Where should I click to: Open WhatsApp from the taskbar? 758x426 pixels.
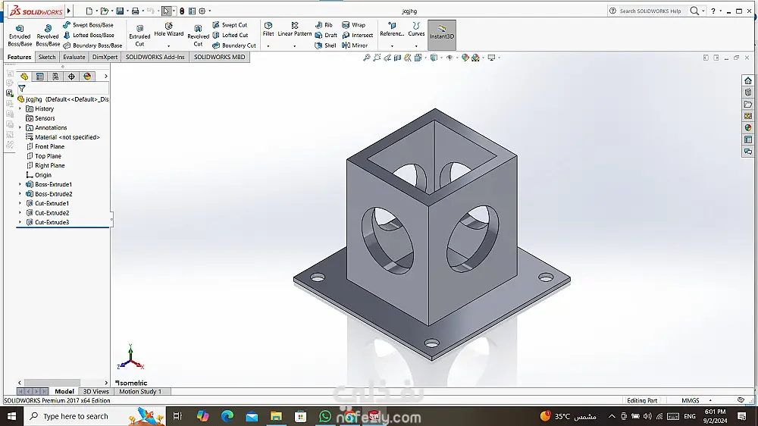click(x=325, y=416)
